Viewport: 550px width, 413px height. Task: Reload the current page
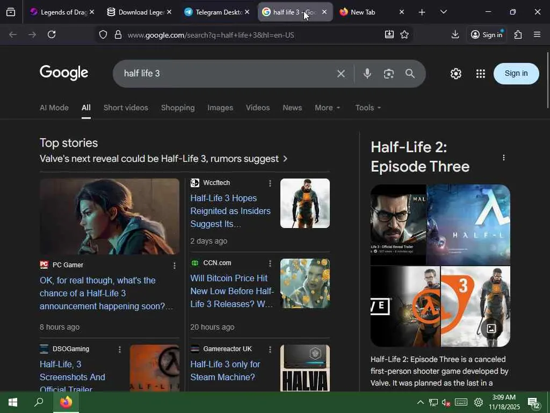(x=52, y=34)
